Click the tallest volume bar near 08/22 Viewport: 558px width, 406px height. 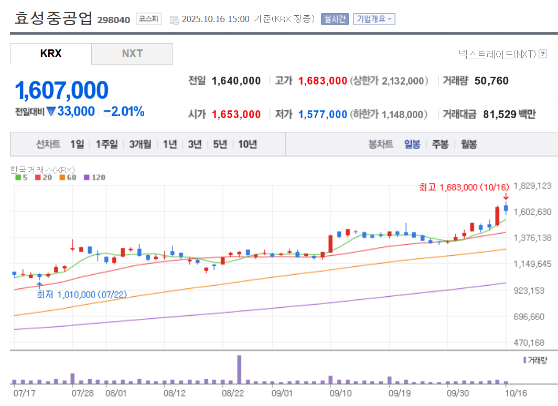click(239, 369)
